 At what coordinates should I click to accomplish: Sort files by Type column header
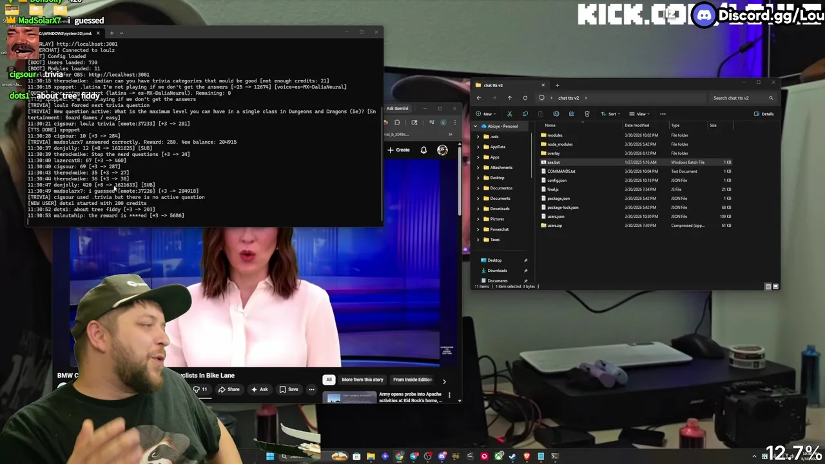[x=675, y=126]
